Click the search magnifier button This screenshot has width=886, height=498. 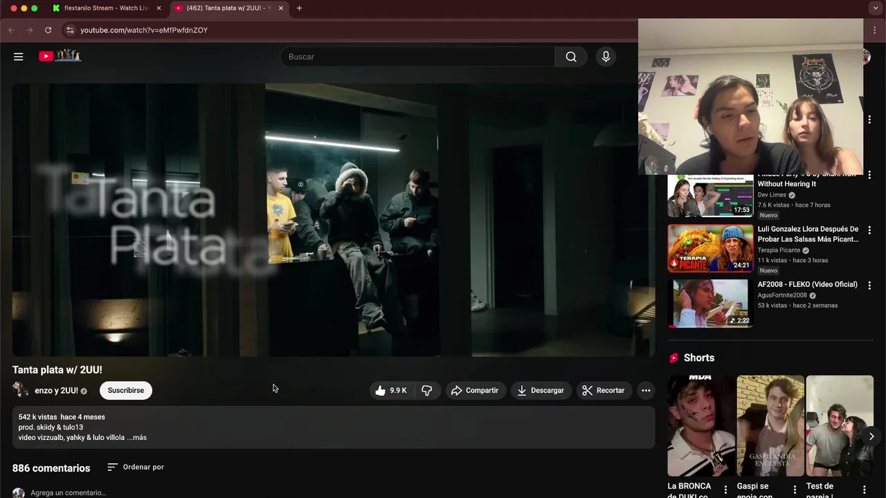point(571,57)
